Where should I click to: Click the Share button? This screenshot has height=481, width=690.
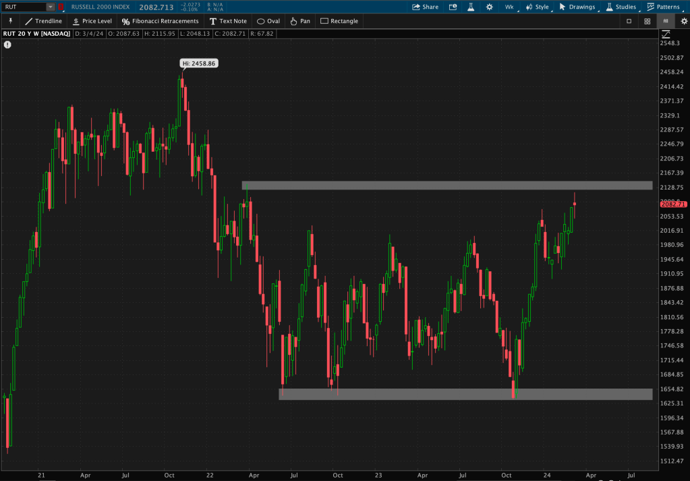[x=425, y=7]
